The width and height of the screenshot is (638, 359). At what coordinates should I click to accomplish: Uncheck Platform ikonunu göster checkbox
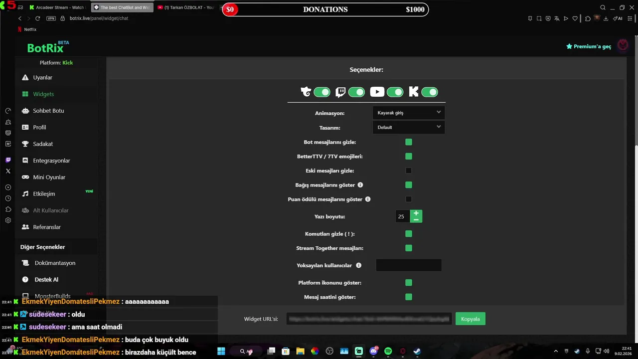409,283
